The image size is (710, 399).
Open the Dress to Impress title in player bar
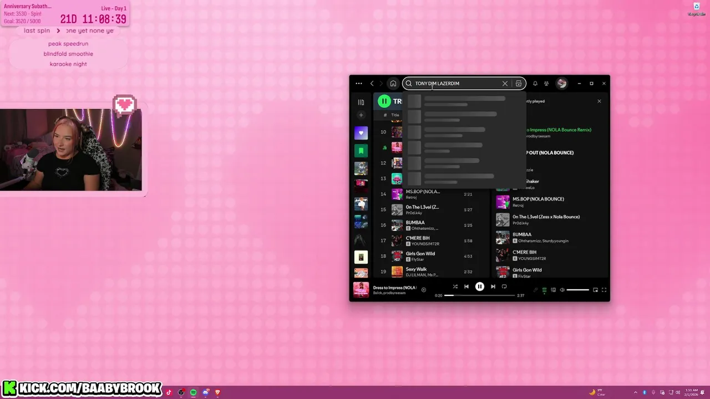[x=394, y=288]
